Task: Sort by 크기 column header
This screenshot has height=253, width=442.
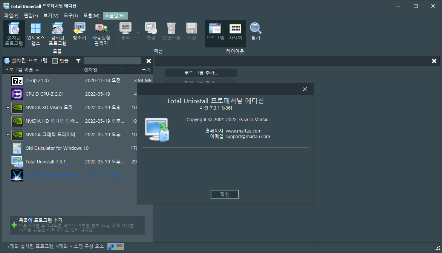Action: [139, 70]
